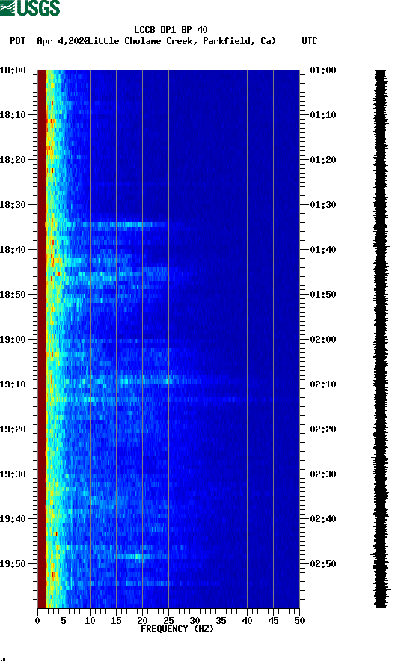Click the 15 Hz frequency tick label
Image resolution: width=413 pixels, height=668 pixels.
(x=116, y=621)
